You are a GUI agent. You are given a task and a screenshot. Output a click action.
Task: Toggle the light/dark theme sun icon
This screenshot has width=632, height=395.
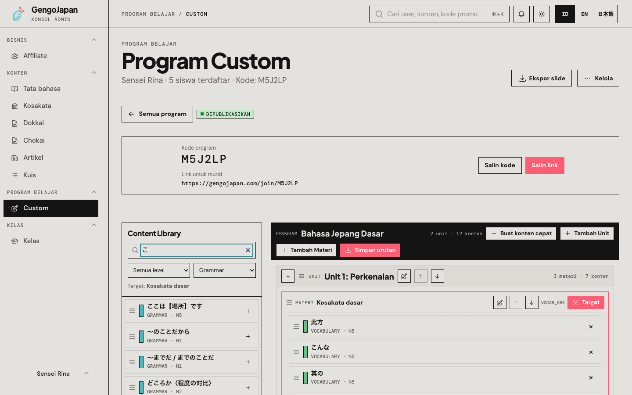coord(542,14)
